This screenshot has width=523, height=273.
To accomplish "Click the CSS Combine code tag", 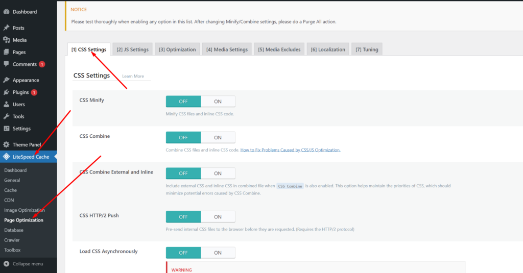I will pyautogui.click(x=290, y=186).
